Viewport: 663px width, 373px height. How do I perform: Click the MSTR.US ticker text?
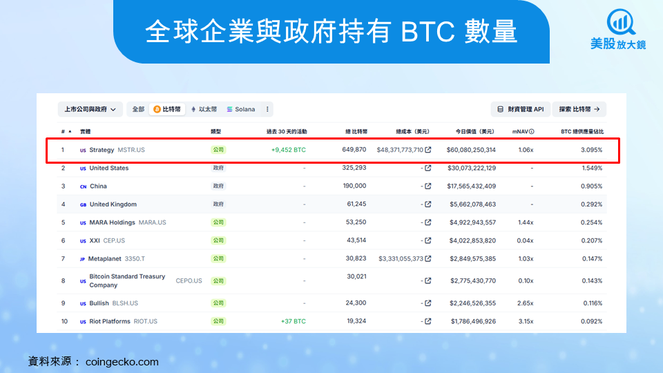pyautogui.click(x=131, y=150)
